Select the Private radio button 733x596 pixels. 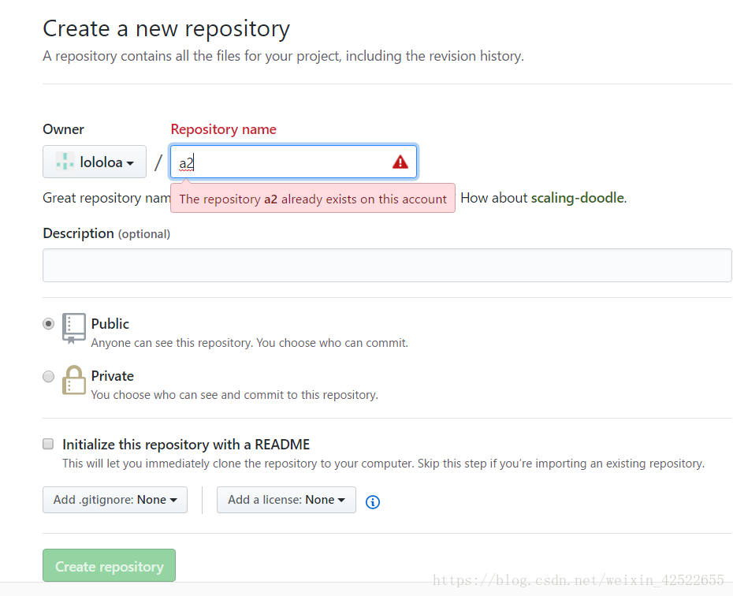pos(48,376)
